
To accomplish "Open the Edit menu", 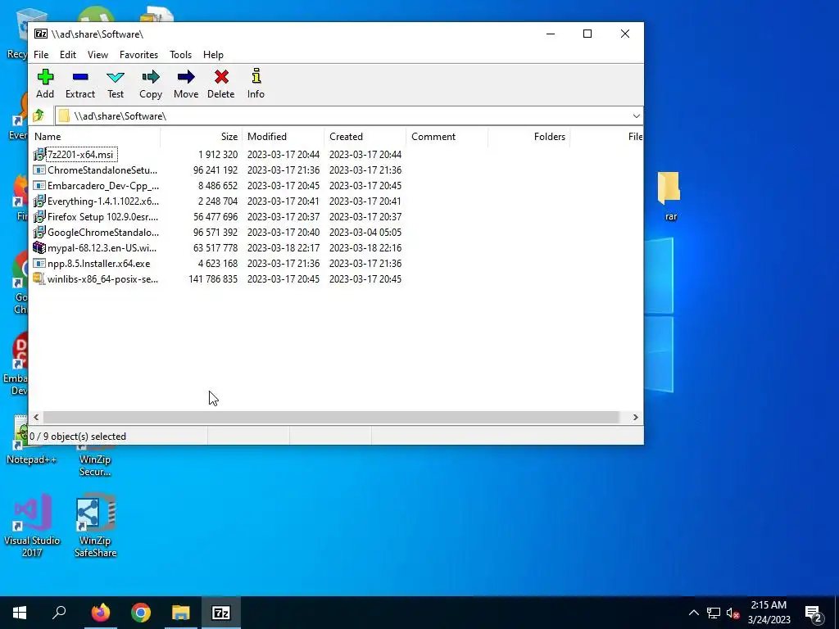I will coord(67,55).
